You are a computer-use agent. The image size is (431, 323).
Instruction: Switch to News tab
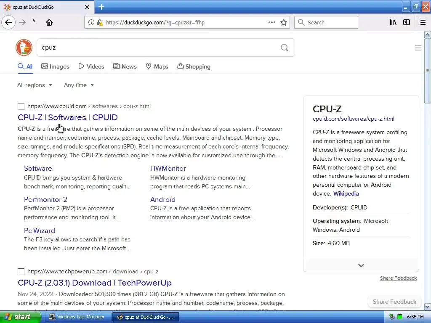125,66
